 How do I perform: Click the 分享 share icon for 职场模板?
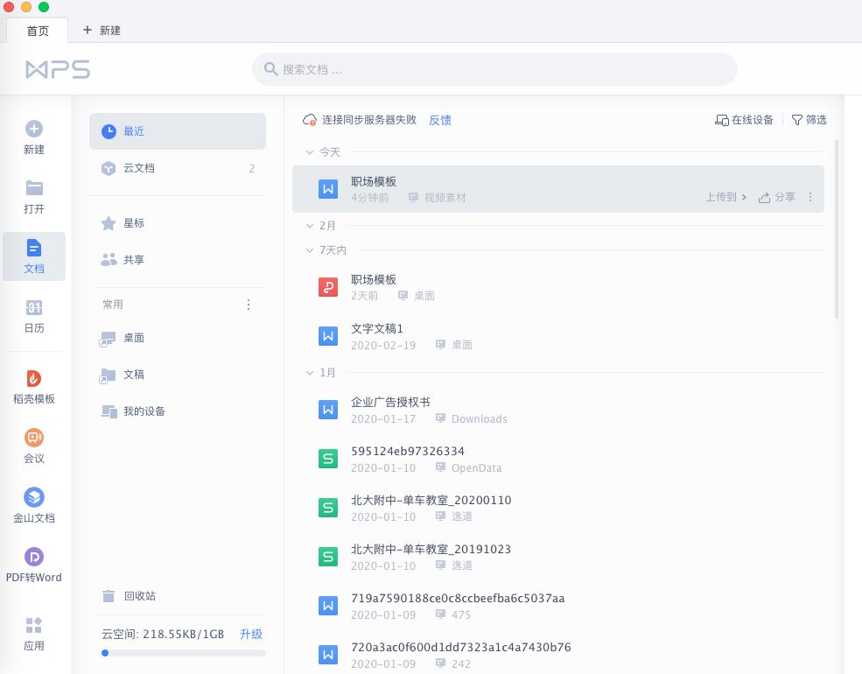pos(775,197)
